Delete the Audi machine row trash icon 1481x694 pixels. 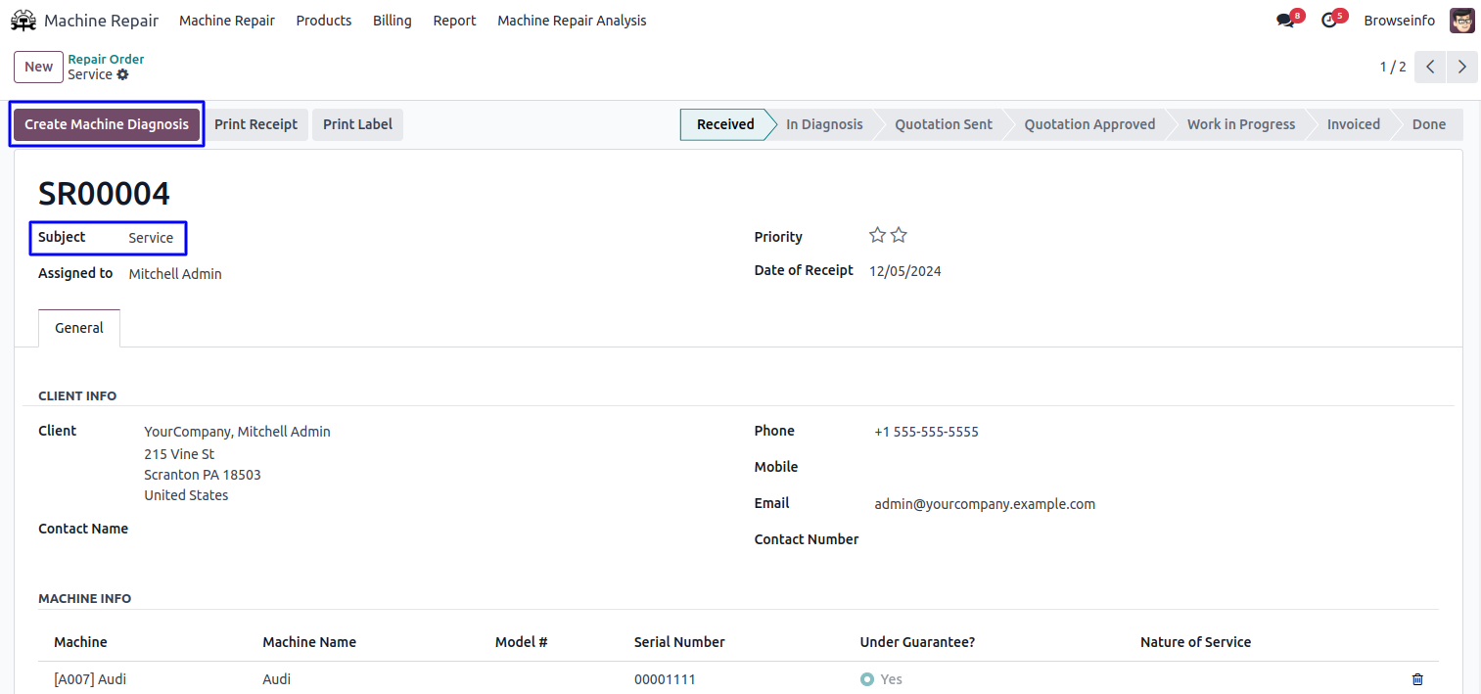1417,679
